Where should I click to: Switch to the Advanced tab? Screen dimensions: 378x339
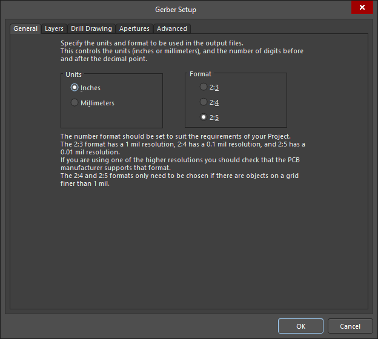point(172,28)
